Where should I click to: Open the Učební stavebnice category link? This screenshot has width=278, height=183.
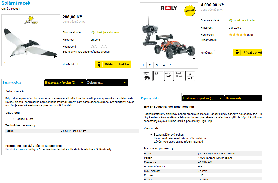82,150
